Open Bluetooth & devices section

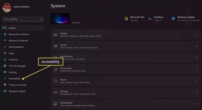pyautogui.click(x=19, y=34)
